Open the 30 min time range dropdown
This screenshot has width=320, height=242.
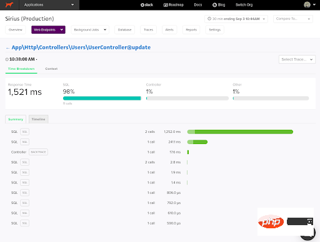click(x=236, y=19)
